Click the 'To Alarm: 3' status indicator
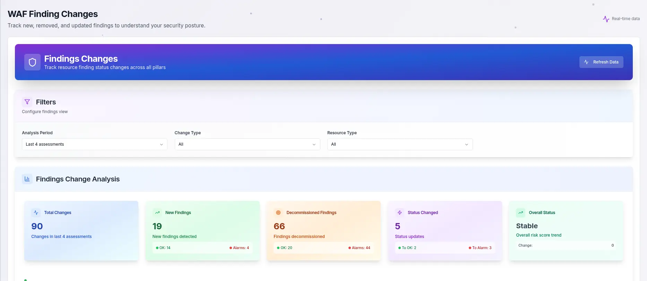 [x=480, y=248]
